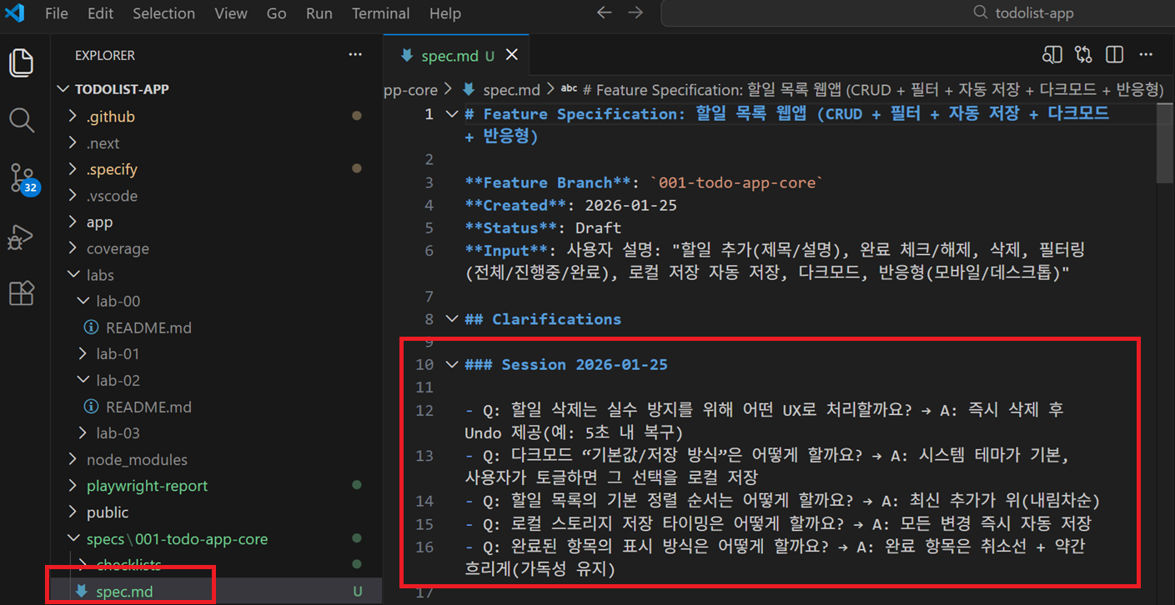Split the editor right

click(x=1114, y=55)
